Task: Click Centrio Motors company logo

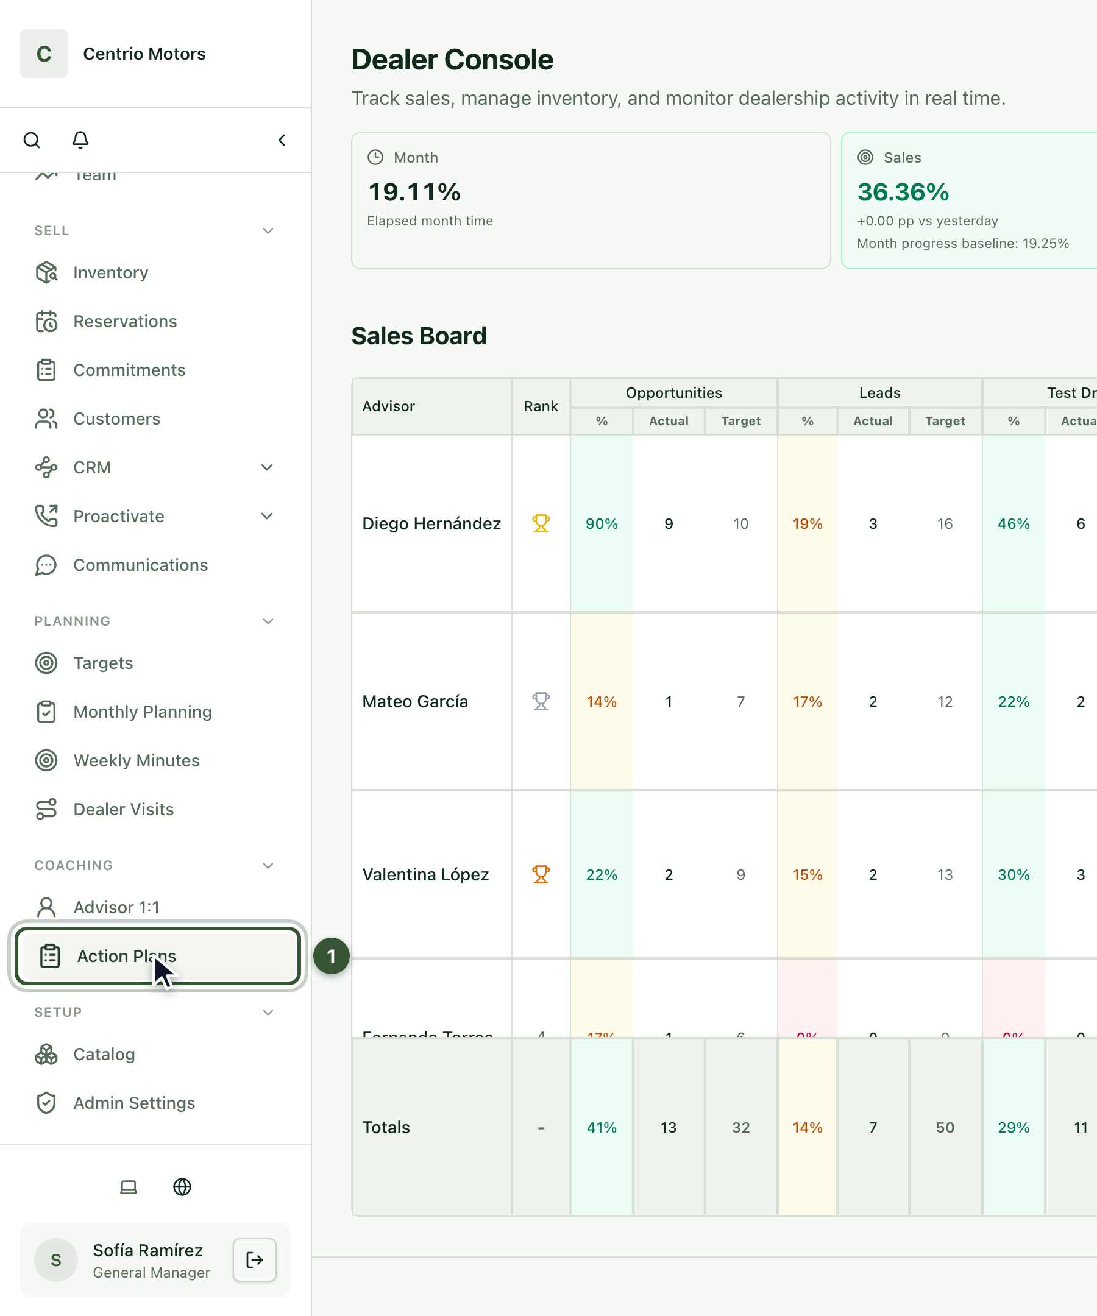Action: (x=44, y=54)
